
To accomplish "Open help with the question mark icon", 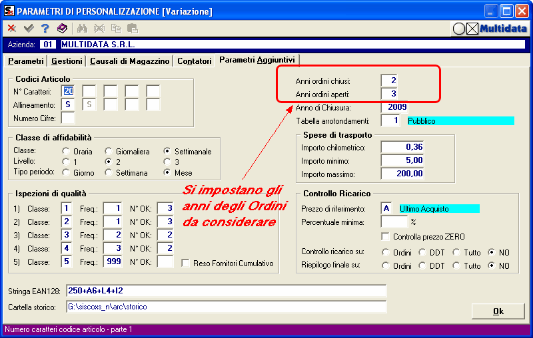I will (45, 29).
